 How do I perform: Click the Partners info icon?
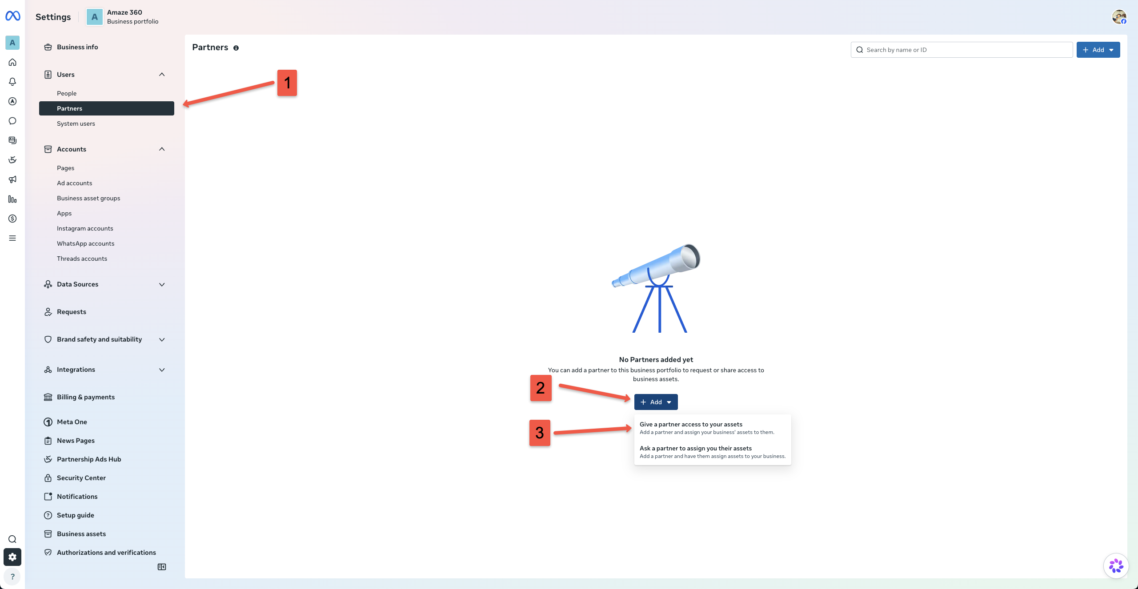(x=236, y=48)
